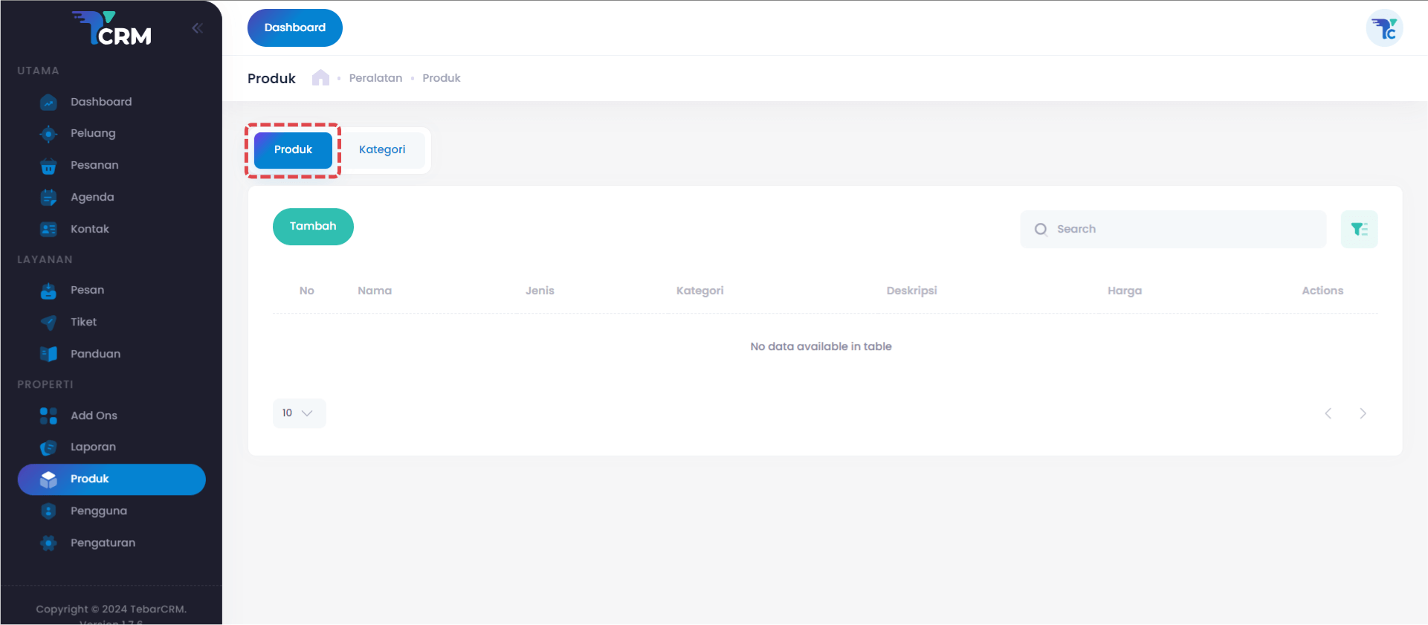This screenshot has width=1428, height=625.
Task: Switch to the Kategori tab
Action: coord(382,150)
